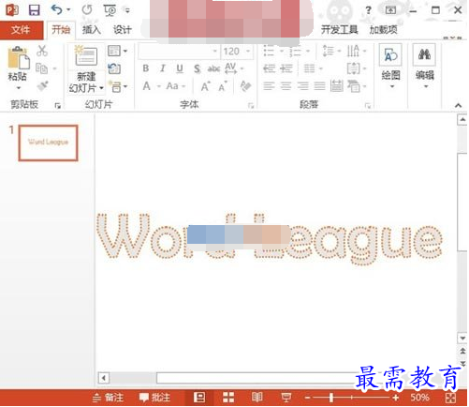Toggle text shadow S button

point(197,68)
